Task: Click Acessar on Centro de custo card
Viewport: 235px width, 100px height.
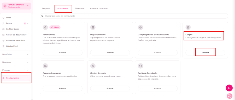Action: click(x=110, y=88)
